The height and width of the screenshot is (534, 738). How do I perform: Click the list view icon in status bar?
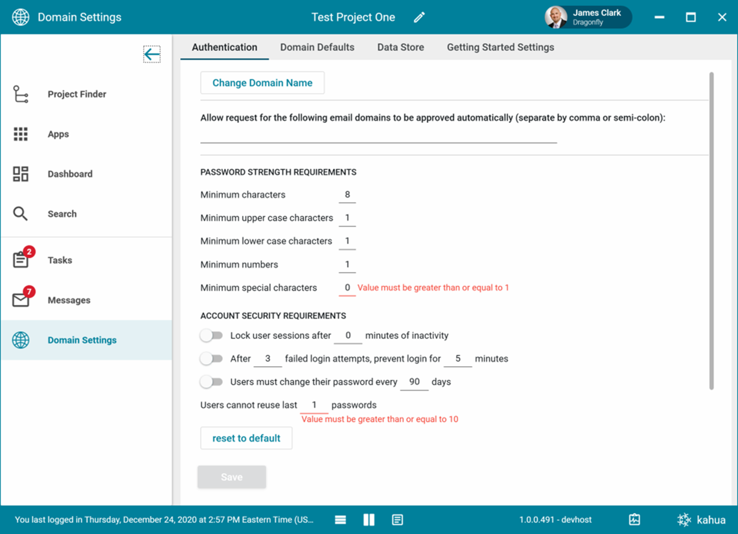[x=340, y=520]
